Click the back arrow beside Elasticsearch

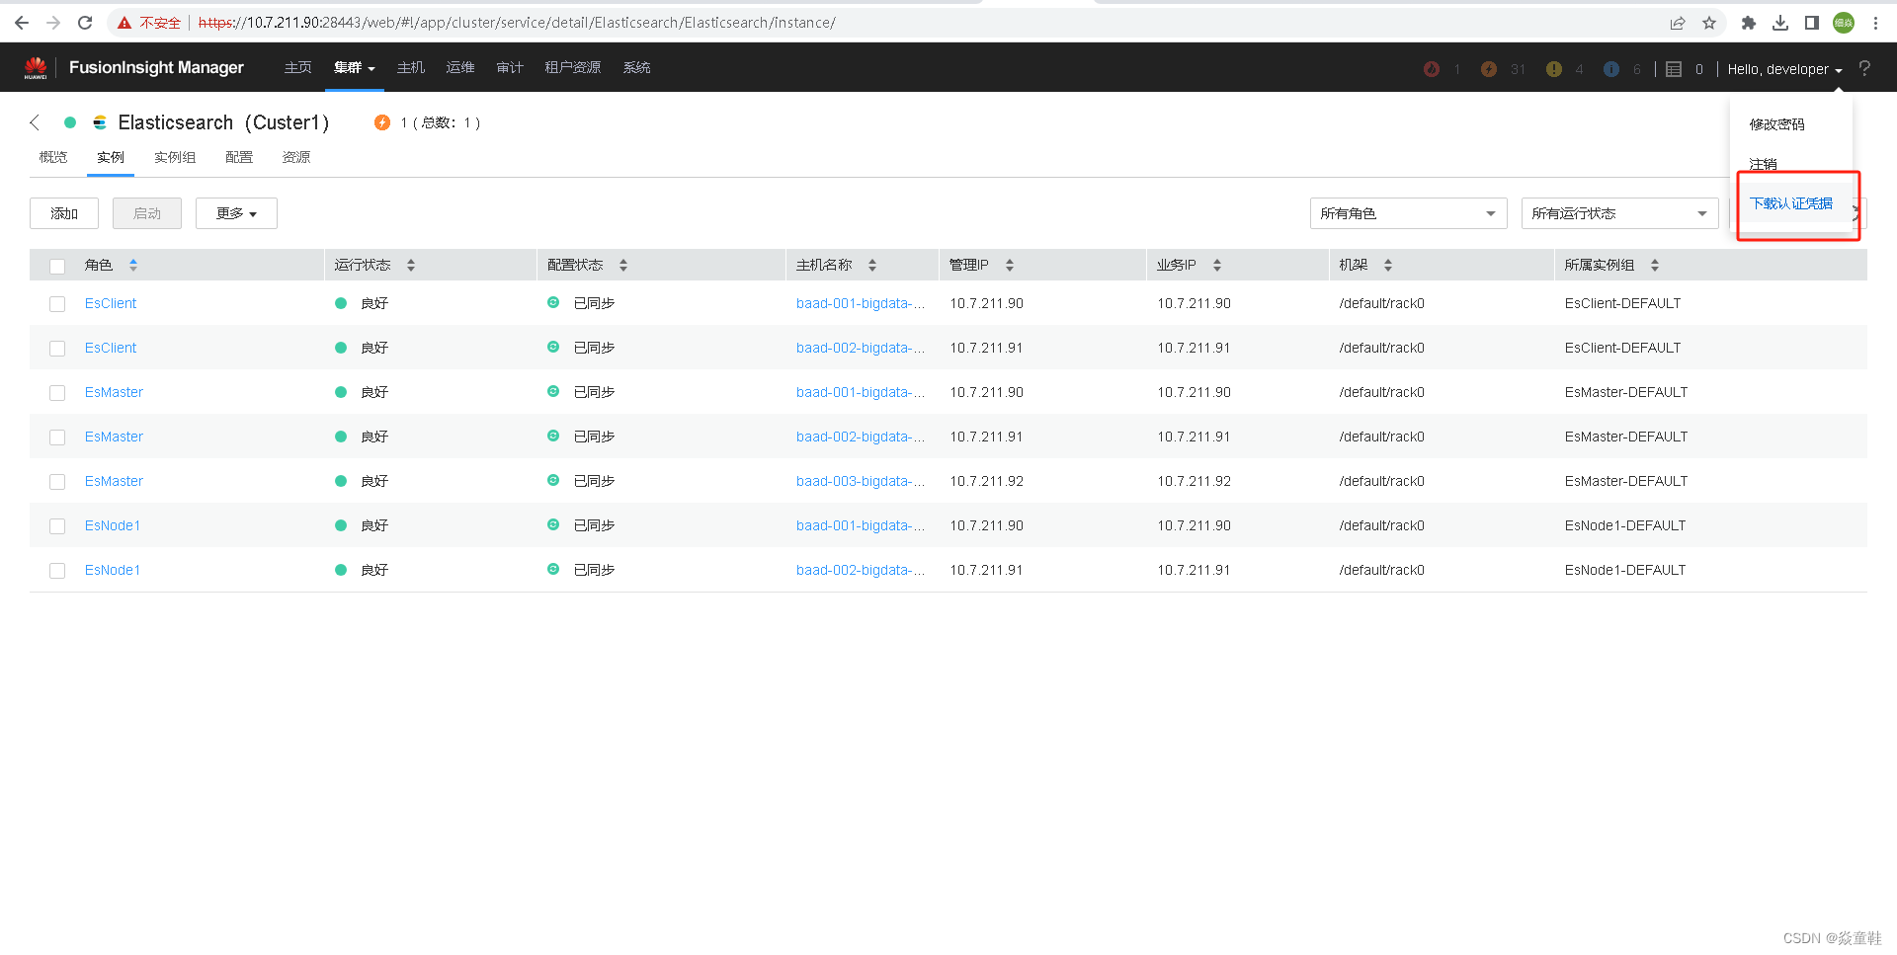coord(35,122)
